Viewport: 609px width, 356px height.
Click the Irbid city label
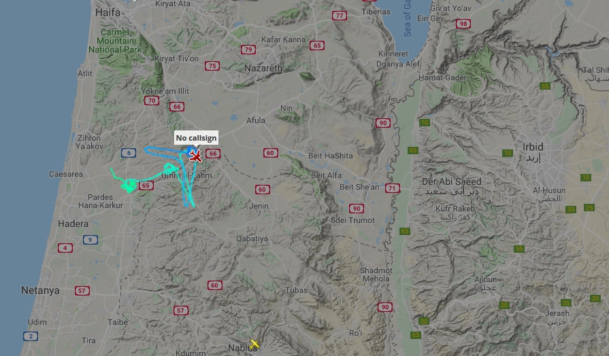click(533, 147)
